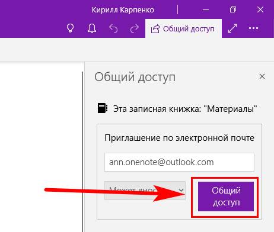This screenshot has width=274, height=232.
Task: Click the lightbulb Tell Me icon
Action: (70, 28)
